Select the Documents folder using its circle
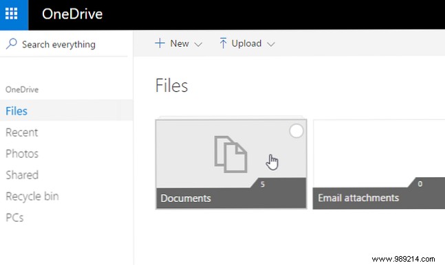The height and width of the screenshot is (265, 445). coord(296,131)
